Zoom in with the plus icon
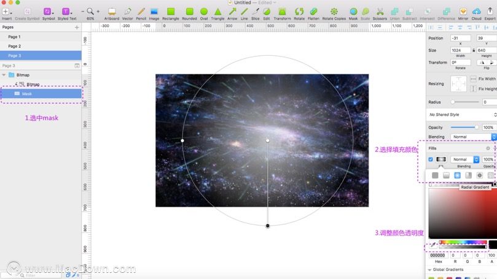497x279 pixels. (x=98, y=12)
